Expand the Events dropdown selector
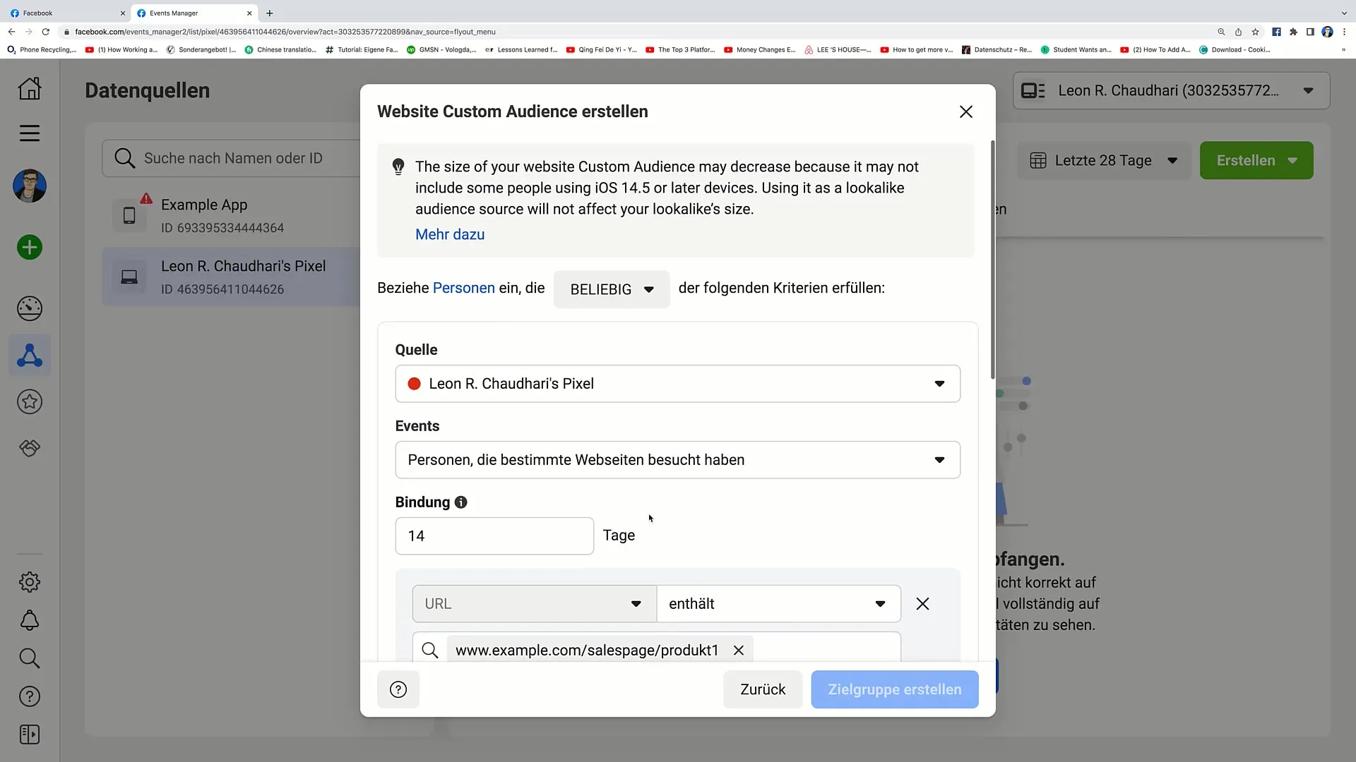The height and width of the screenshot is (762, 1356). click(940, 459)
